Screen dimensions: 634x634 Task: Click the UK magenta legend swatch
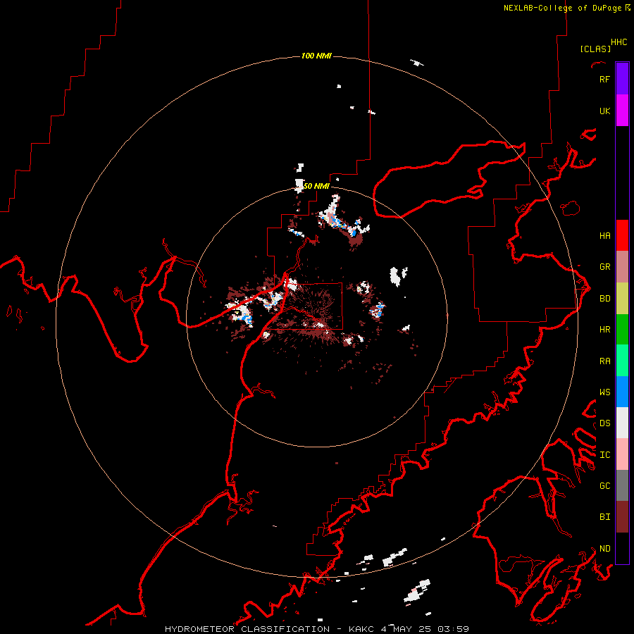pyautogui.click(x=622, y=111)
